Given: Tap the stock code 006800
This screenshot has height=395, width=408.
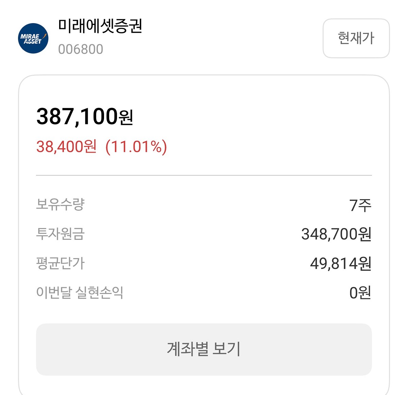Looking at the screenshot, I should (81, 50).
